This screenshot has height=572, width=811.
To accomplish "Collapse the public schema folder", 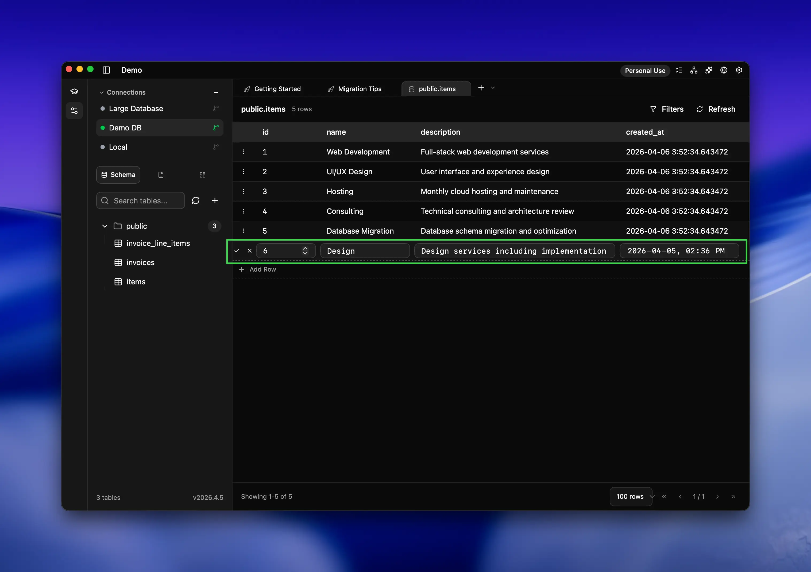I will 105,226.
